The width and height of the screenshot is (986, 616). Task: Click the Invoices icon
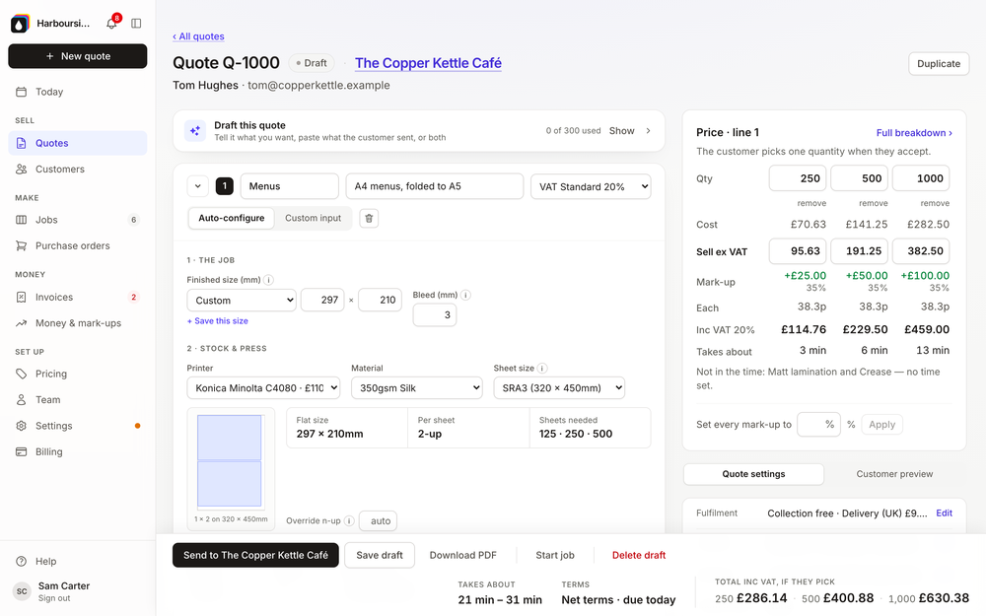tap(22, 298)
